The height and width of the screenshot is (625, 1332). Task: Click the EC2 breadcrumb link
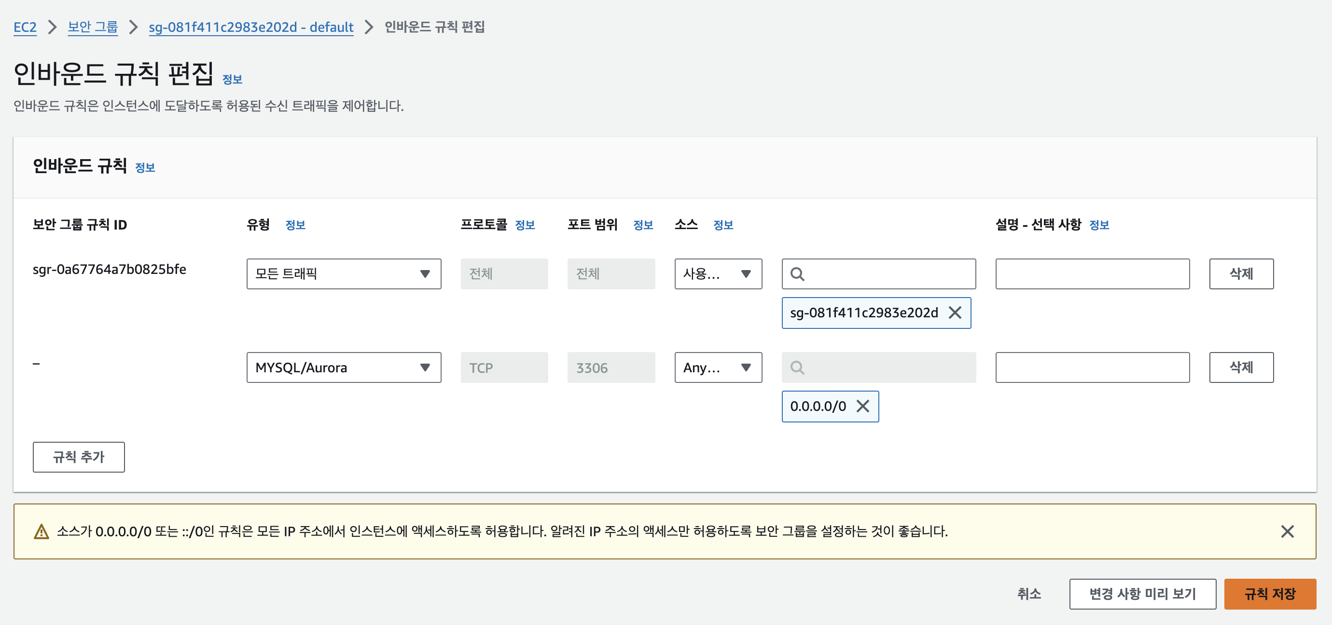[25, 27]
